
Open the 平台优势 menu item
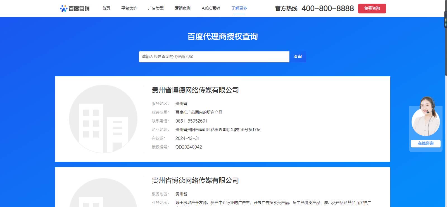point(129,8)
